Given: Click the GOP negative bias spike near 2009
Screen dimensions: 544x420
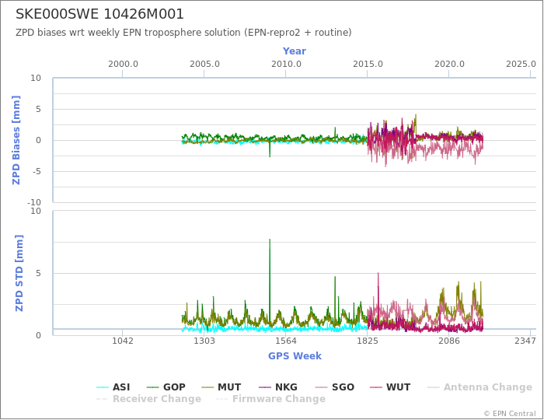Looking at the screenshot, I should tap(270, 149).
